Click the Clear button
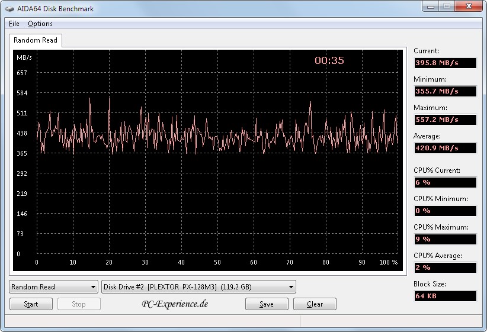Screen dimensions: 487x332 (x=315, y=304)
